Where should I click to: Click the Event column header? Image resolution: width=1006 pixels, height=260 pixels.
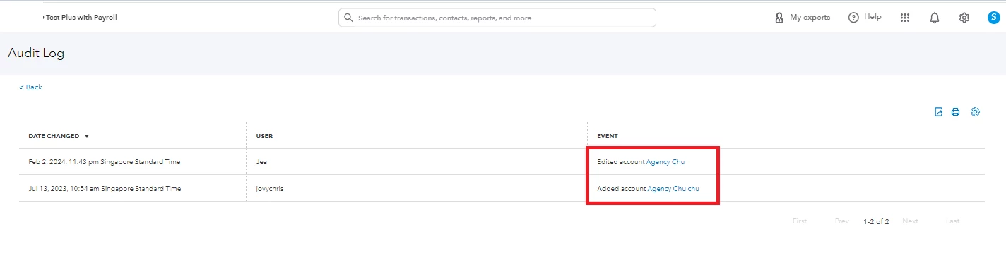(x=608, y=136)
